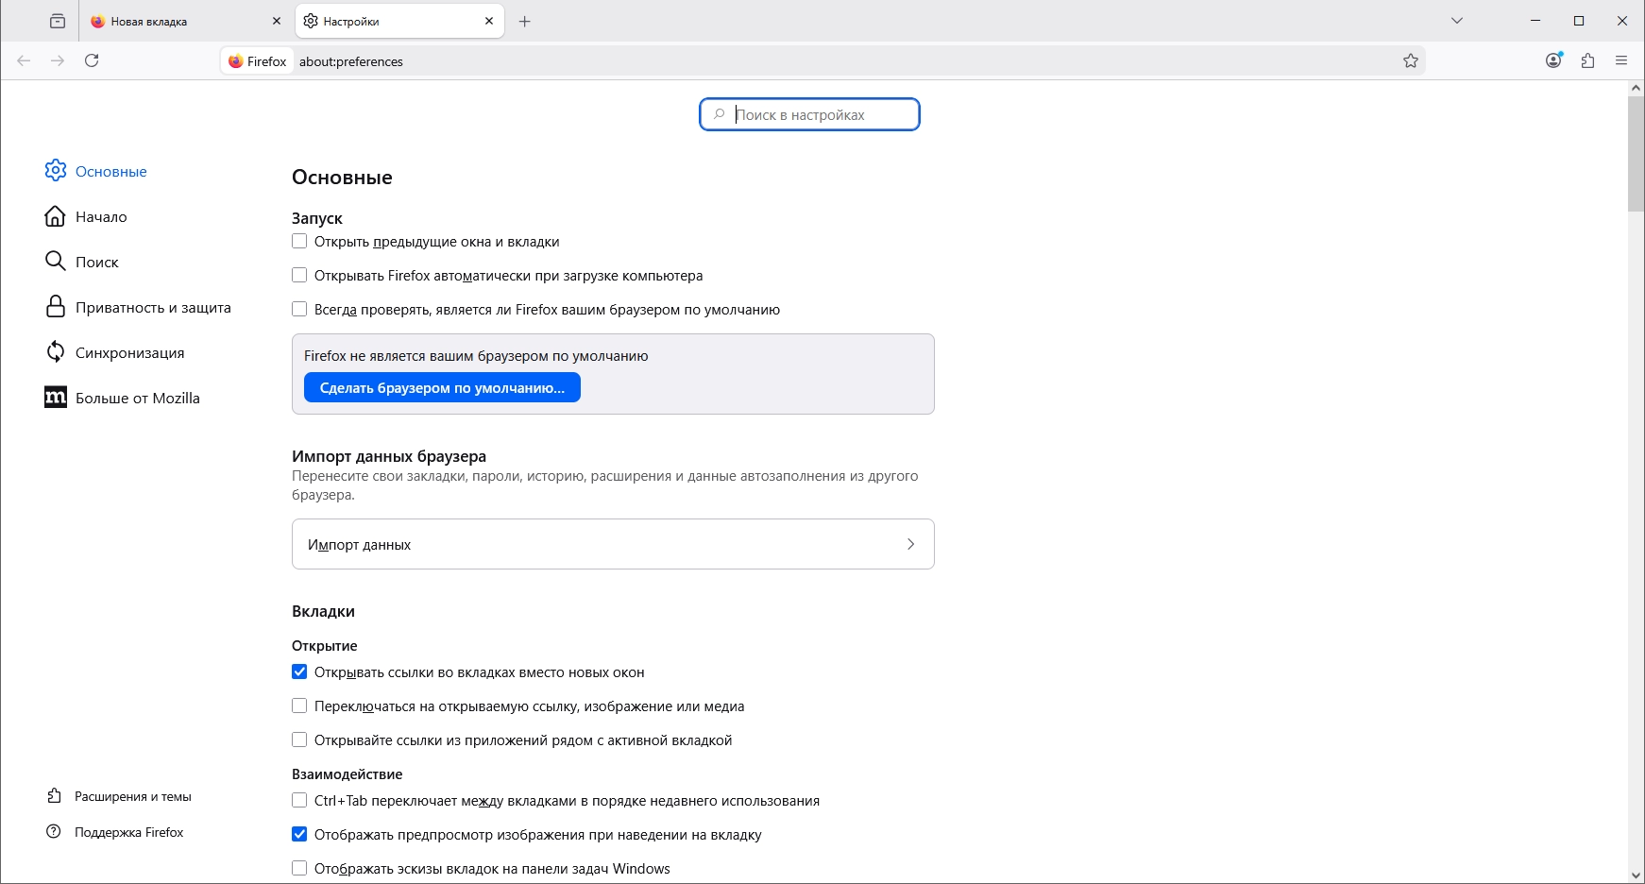Click the Firefox View icon at top-left
Screen dimensions: 1645x884
tap(58, 21)
